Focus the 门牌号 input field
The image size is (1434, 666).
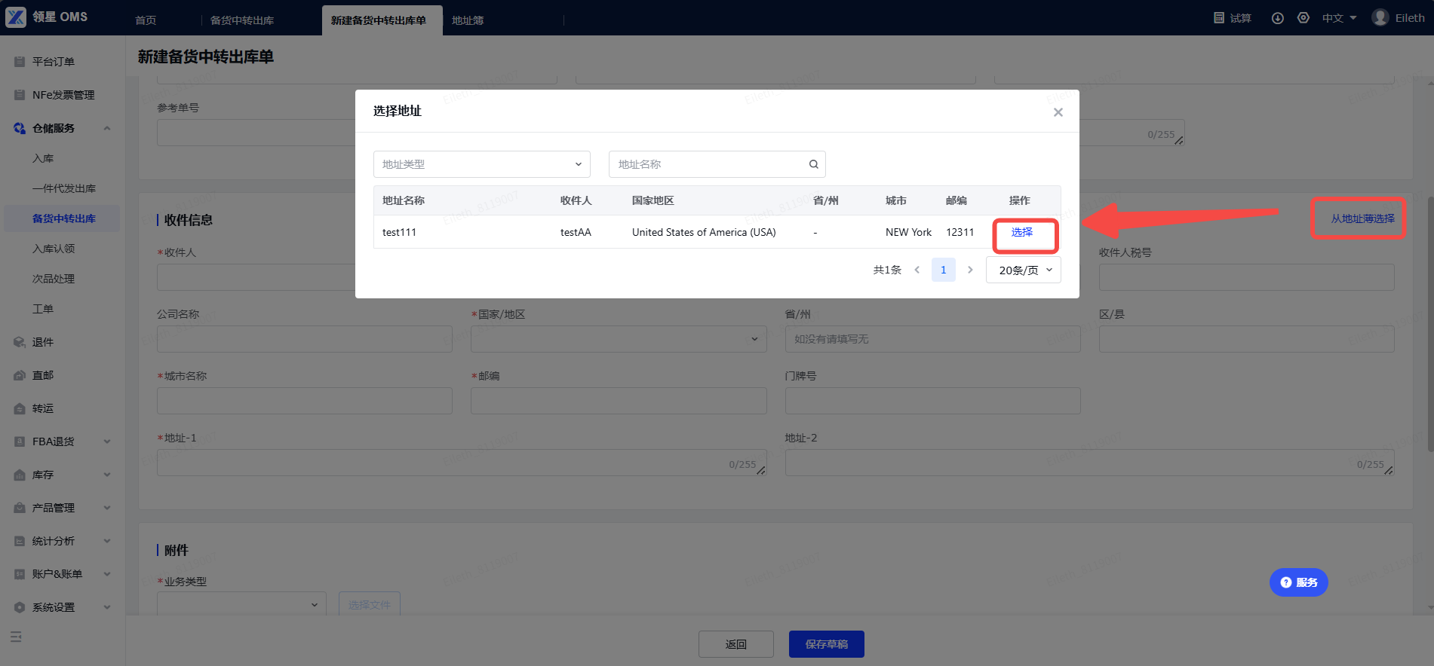point(933,401)
